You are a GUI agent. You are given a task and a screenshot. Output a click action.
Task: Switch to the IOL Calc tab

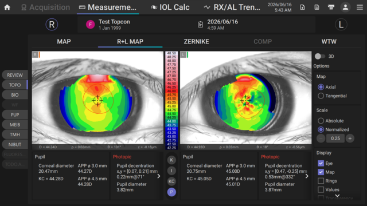coord(170,7)
